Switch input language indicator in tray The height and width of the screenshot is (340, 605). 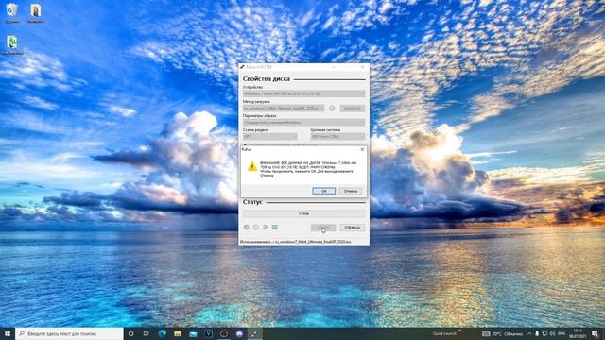(x=562, y=333)
